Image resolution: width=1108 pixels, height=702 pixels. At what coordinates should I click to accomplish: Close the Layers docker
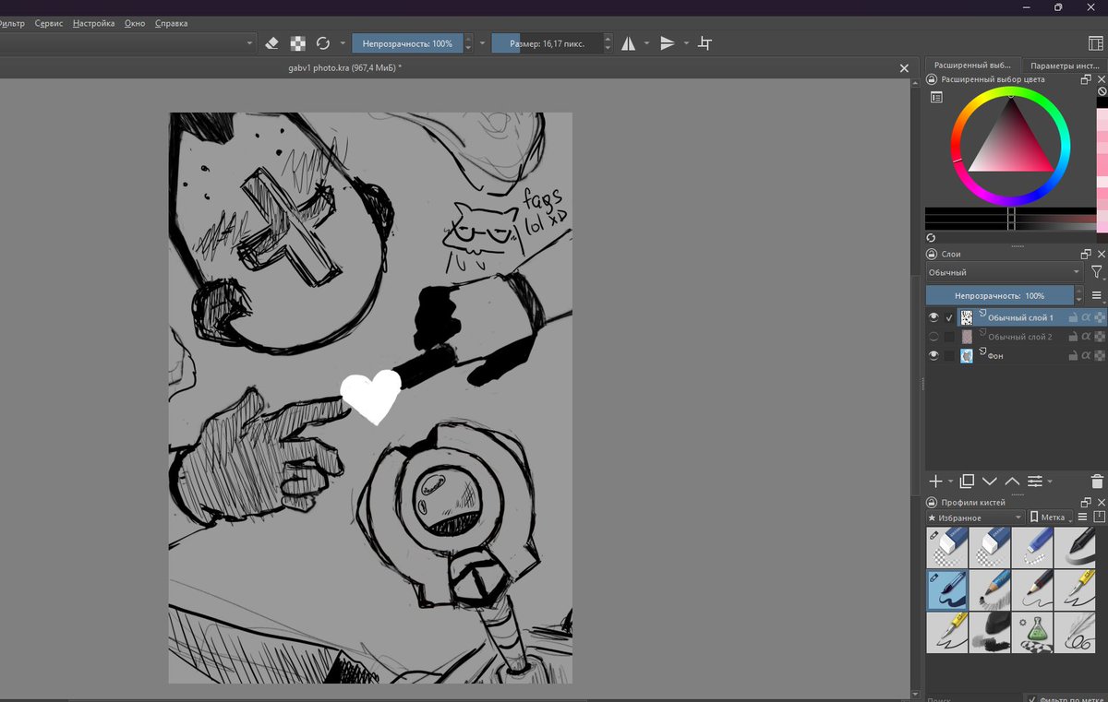click(x=1101, y=254)
